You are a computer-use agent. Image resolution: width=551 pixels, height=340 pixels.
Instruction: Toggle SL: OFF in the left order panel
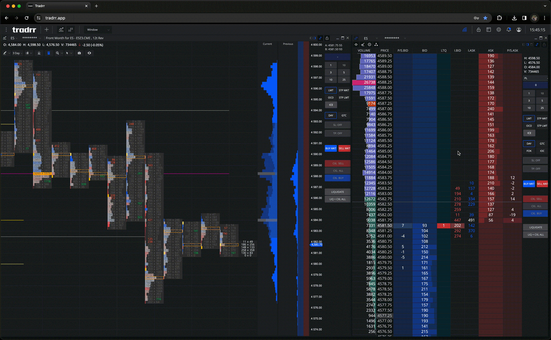click(337, 125)
